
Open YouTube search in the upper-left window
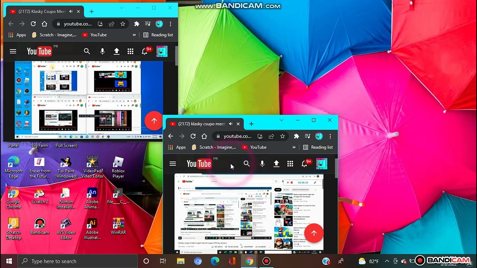click(x=87, y=51)
